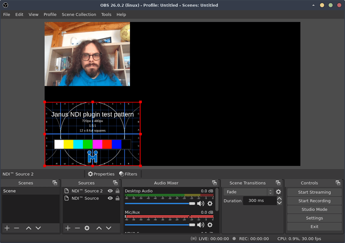Mute Mic/Aux speaker icon
The image size is (345, 243).
201,225
